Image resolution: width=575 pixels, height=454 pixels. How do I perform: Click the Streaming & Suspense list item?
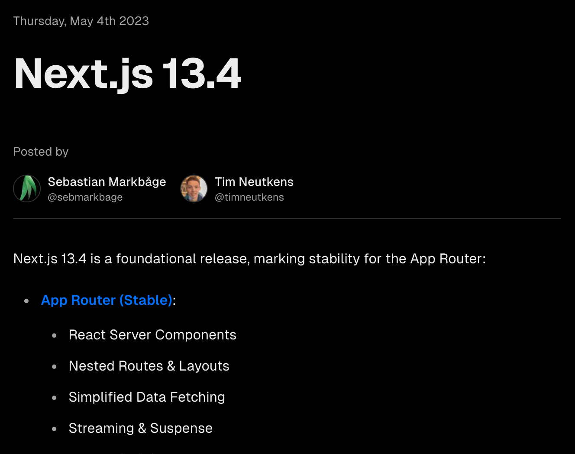click(141, 428)
